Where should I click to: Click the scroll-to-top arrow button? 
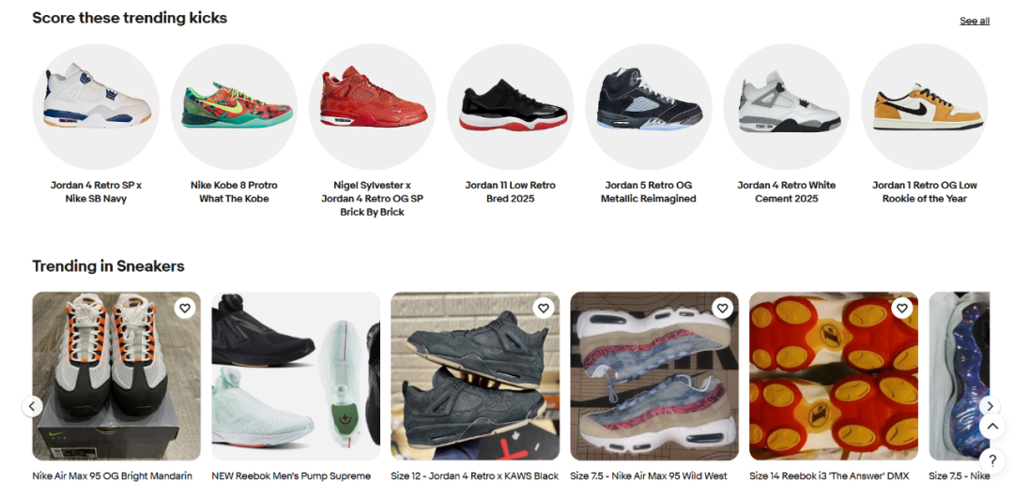click(992, 426)
